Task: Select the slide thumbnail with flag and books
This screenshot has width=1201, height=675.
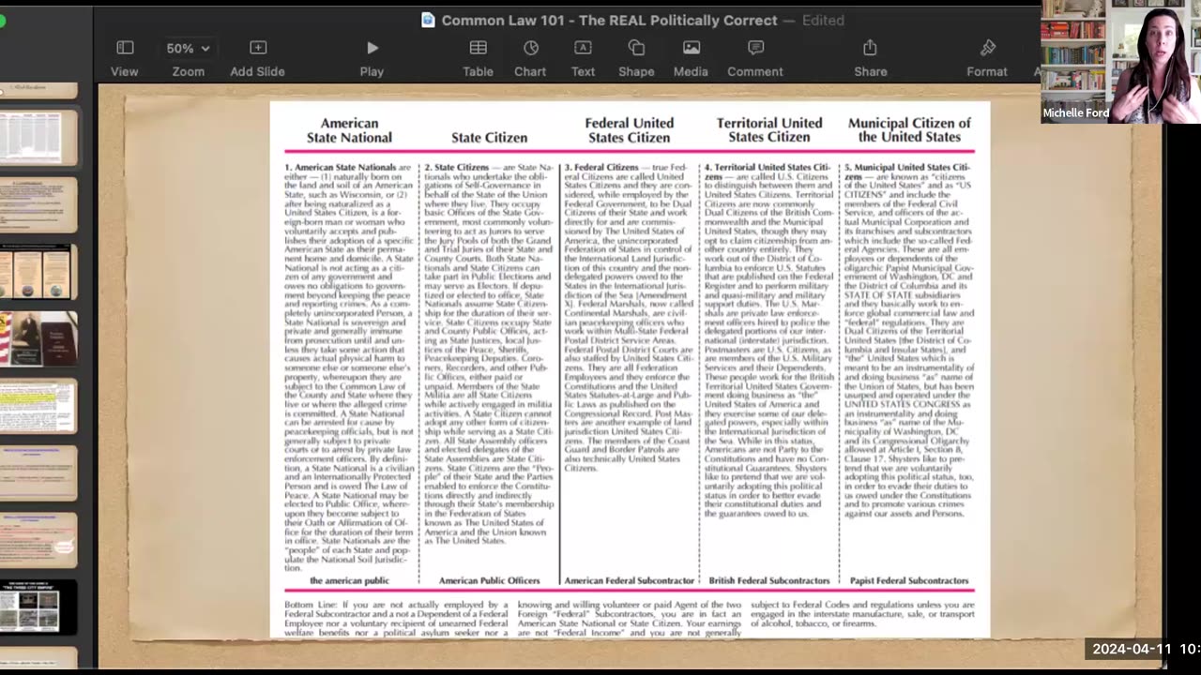Action: pyautogui.click(x=38, y=338)
